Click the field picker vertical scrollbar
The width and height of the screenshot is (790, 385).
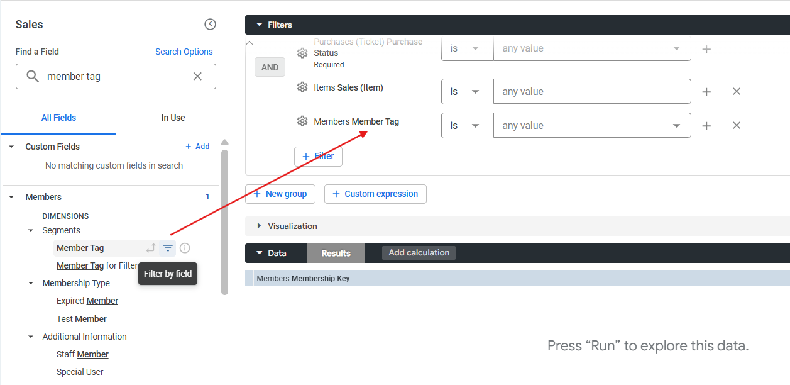click(224, 222)
